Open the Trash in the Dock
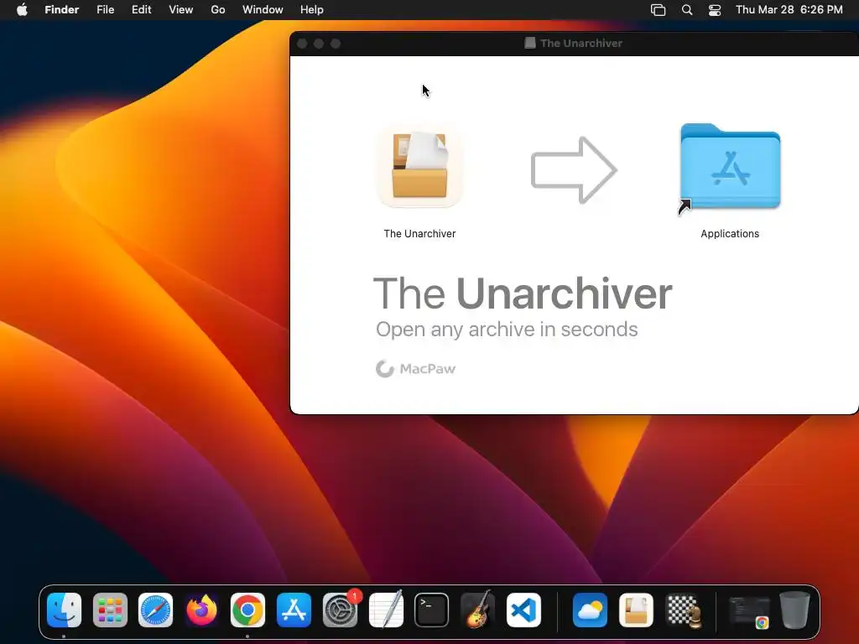The height and width of the screenshot is (644, 859). click(x=795, y=610)
